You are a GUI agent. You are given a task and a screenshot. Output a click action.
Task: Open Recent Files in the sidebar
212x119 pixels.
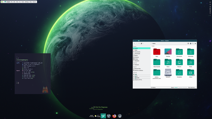[141, 69]
